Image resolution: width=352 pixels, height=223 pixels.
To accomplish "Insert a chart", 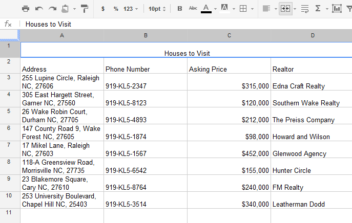I will point(337,9).
